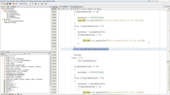
Task: Click the Comment editor toolbar icon
Action: coord(98,9)
